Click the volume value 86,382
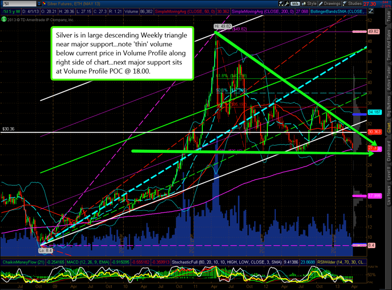This screenshot has width=392, height=290. (146, 11)
